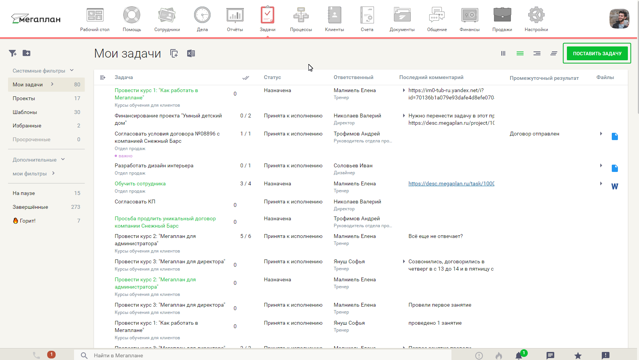Viewport: 639px width, 360px height.
Task: Click the copy list icon beside Мои задачи
Action: (x=174, y=53)
